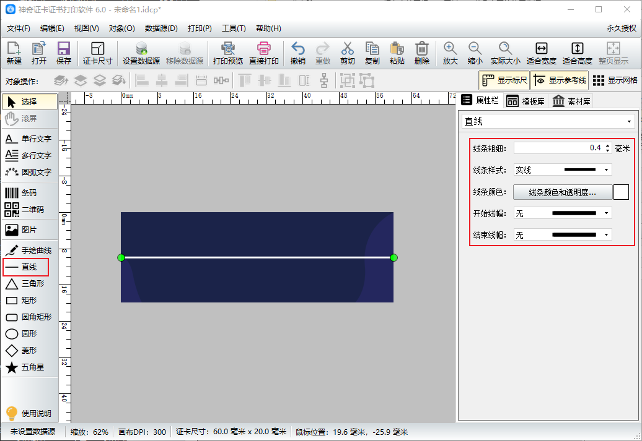Switch to 属性栏 properties tab

(x=480, y=101)
